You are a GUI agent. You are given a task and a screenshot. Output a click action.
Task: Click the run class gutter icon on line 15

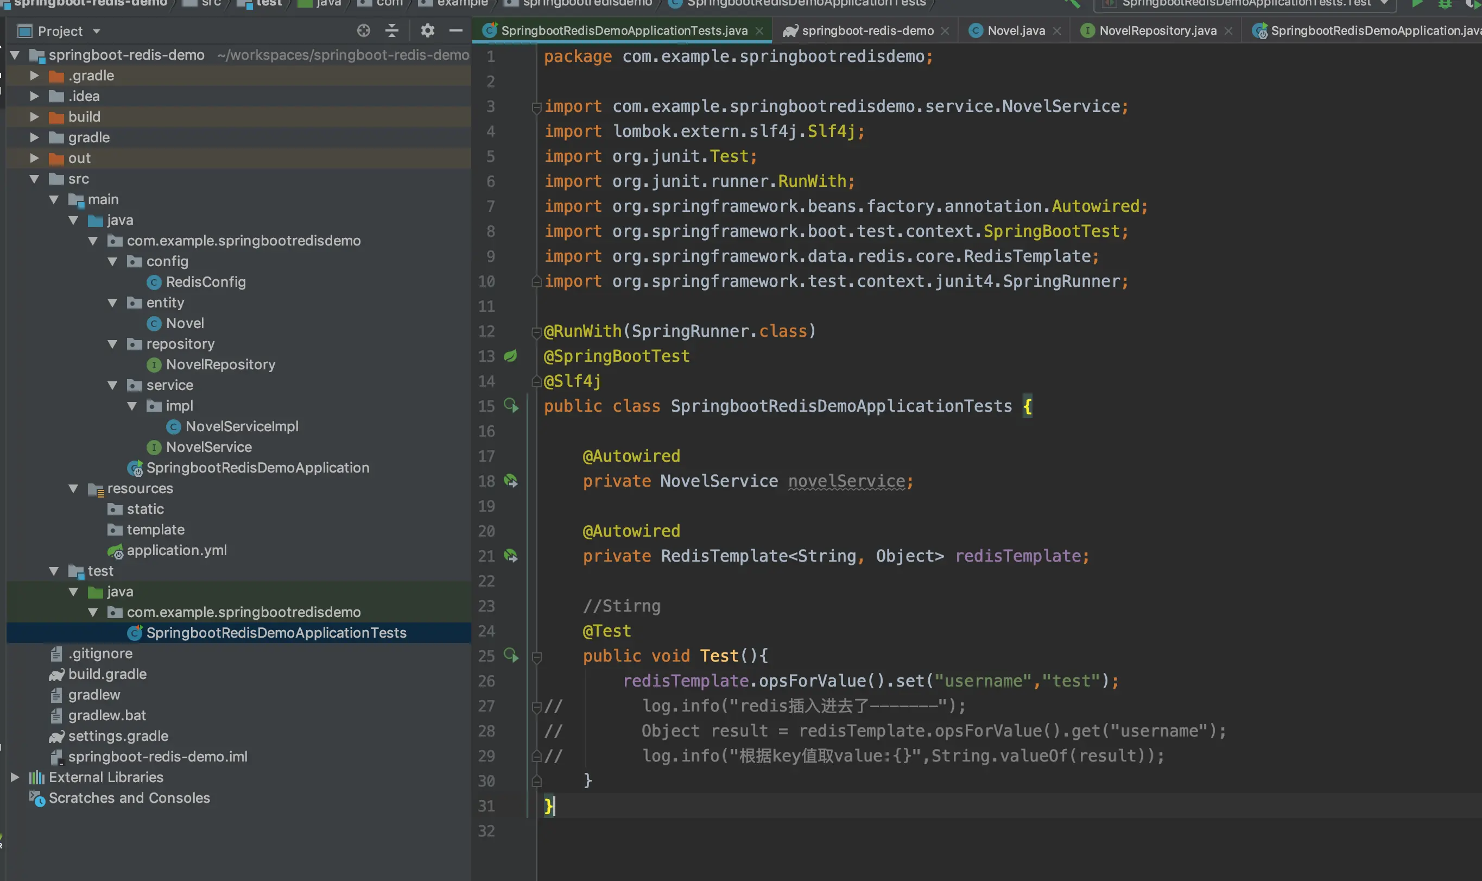(x=510, y=406)
